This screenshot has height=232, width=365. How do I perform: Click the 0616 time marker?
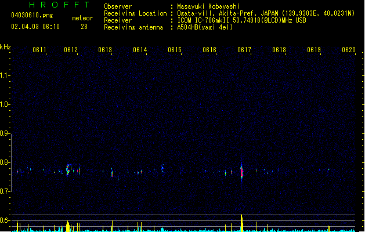click(x=209, y=49)
